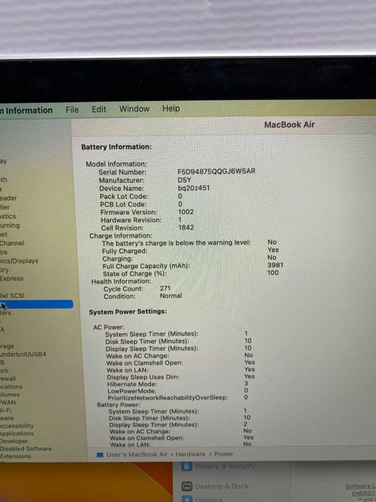
Task: Click cycle count value 271
Action: (x=165, y=288)
